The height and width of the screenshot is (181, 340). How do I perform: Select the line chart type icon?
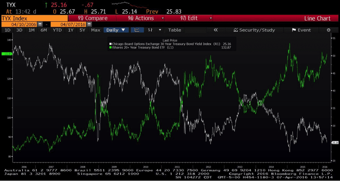coord(137,30)
